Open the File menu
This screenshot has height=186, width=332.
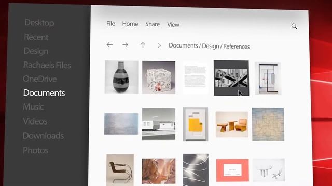pyautogui.click(x=110, y=23)
